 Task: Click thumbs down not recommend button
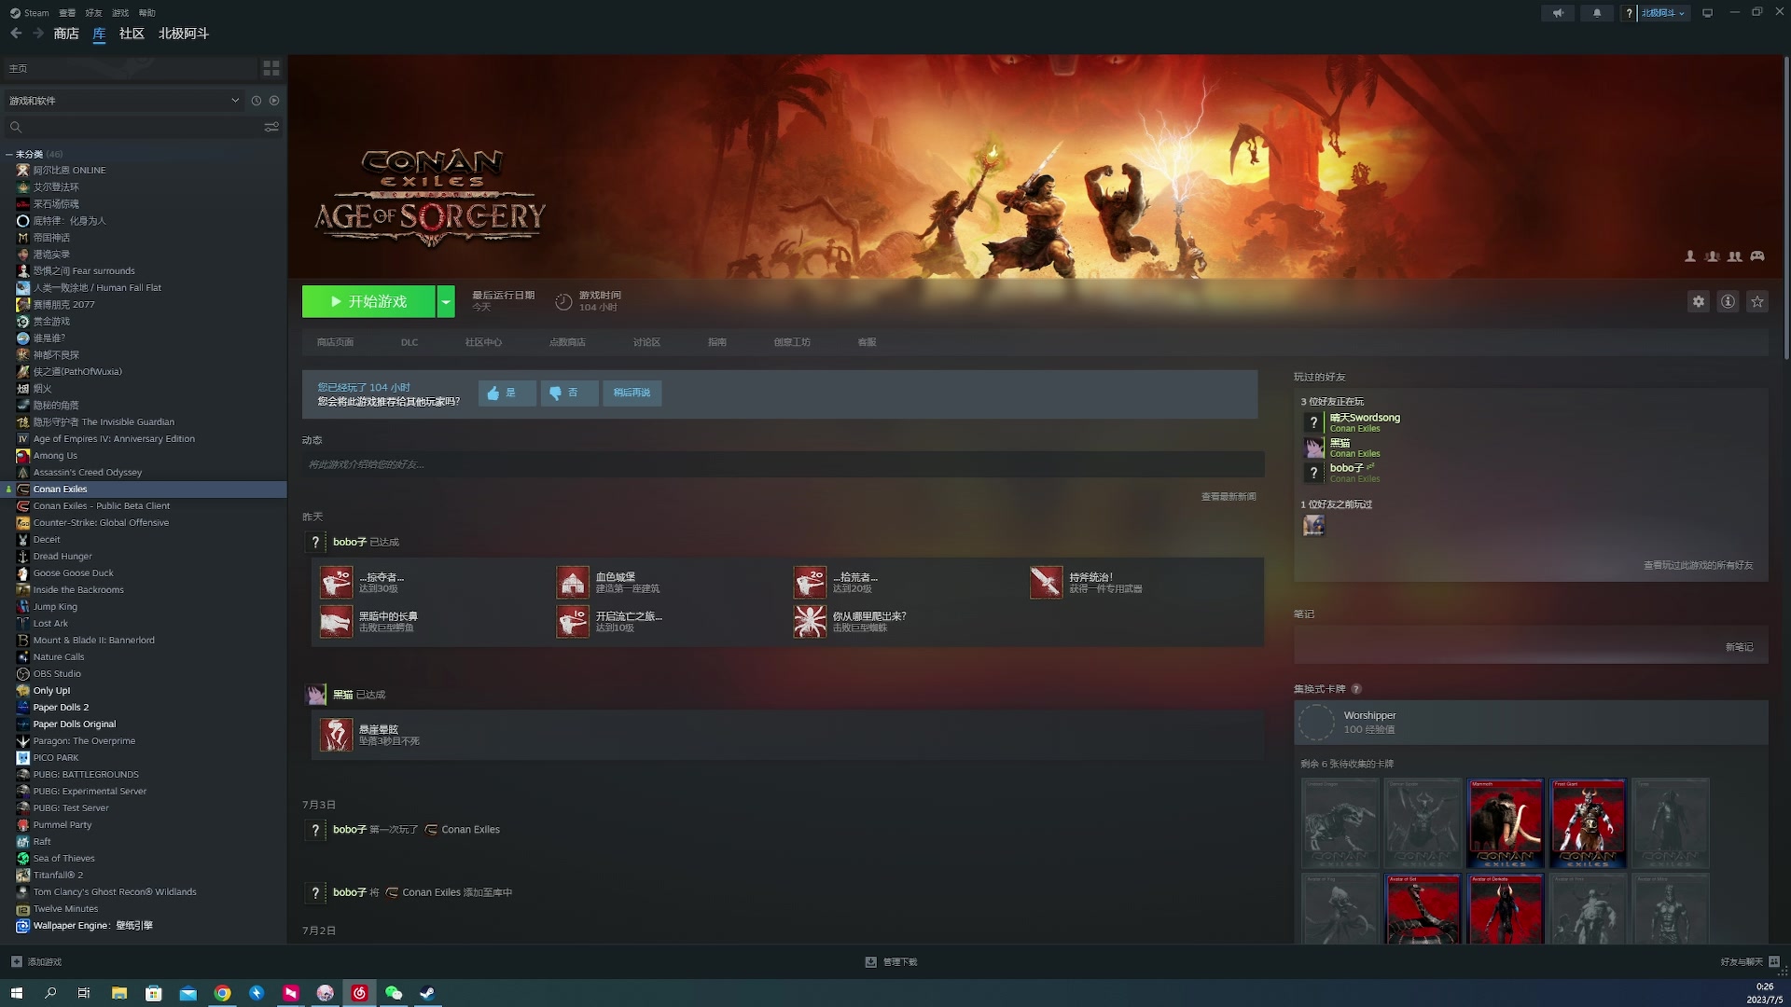point(569,393)
